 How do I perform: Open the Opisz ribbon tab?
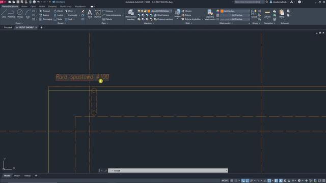pyautogui.click(x=33, y=7)
